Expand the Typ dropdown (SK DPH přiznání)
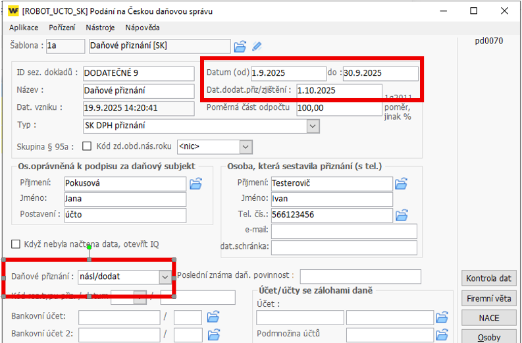522x343 pixels. pyautogui.click(x=312, y=126)
